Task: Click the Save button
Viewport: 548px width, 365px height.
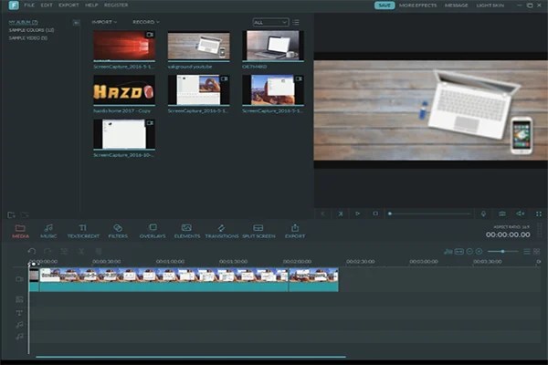Action: [385, 5]
